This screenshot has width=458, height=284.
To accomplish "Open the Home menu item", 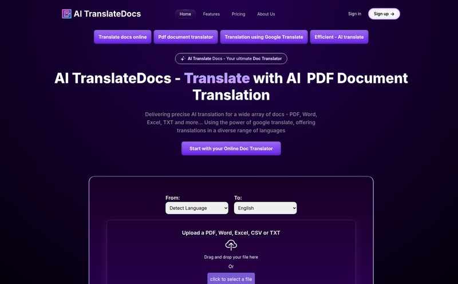I will tap(185, 14).
